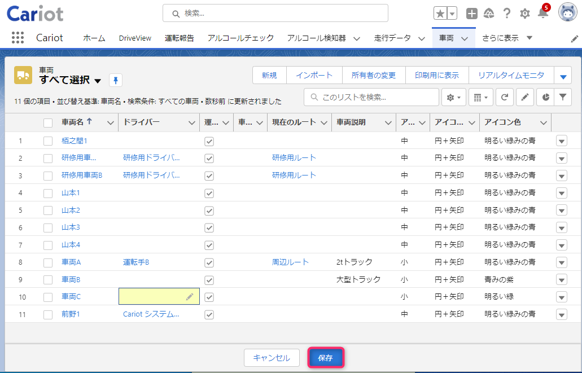Open the favorites list dropdown arrow
Image resolution: width=582 pixels, height=373 pixels.
click(452, 14)
